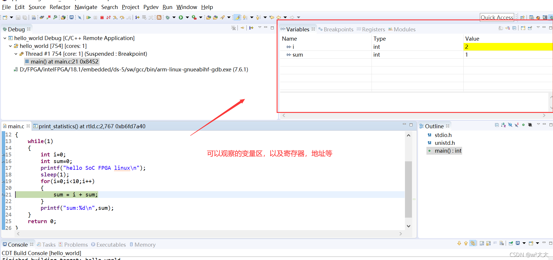Open the Refactor menu
The image size is (553, 260).
coord(60,7)
